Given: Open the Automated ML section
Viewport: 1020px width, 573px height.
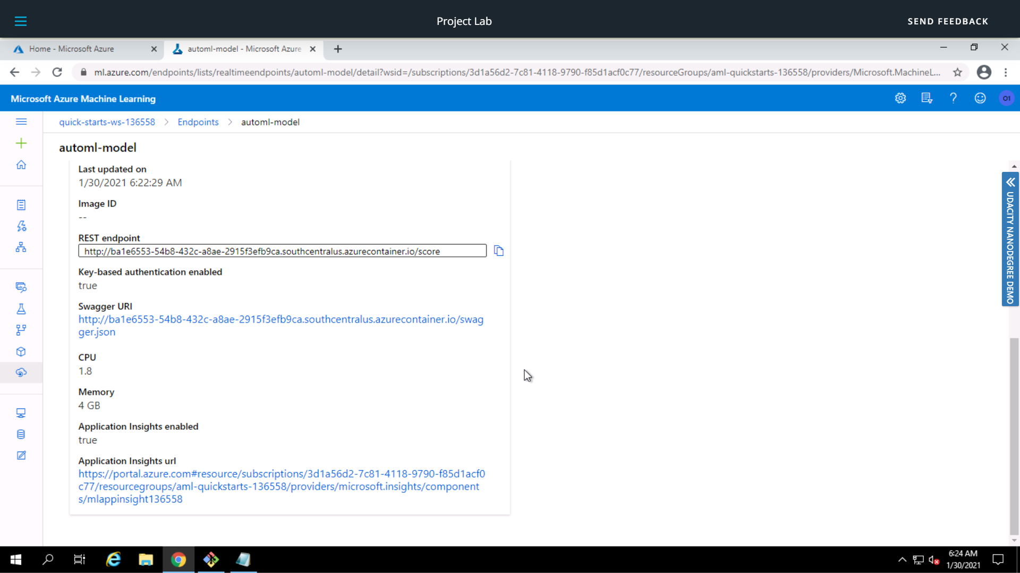Looking at the screenshot, I should pyautogui.click(x=21, y=225).
